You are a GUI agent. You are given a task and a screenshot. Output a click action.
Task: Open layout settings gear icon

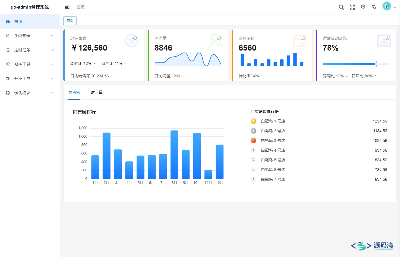[363, 7]
